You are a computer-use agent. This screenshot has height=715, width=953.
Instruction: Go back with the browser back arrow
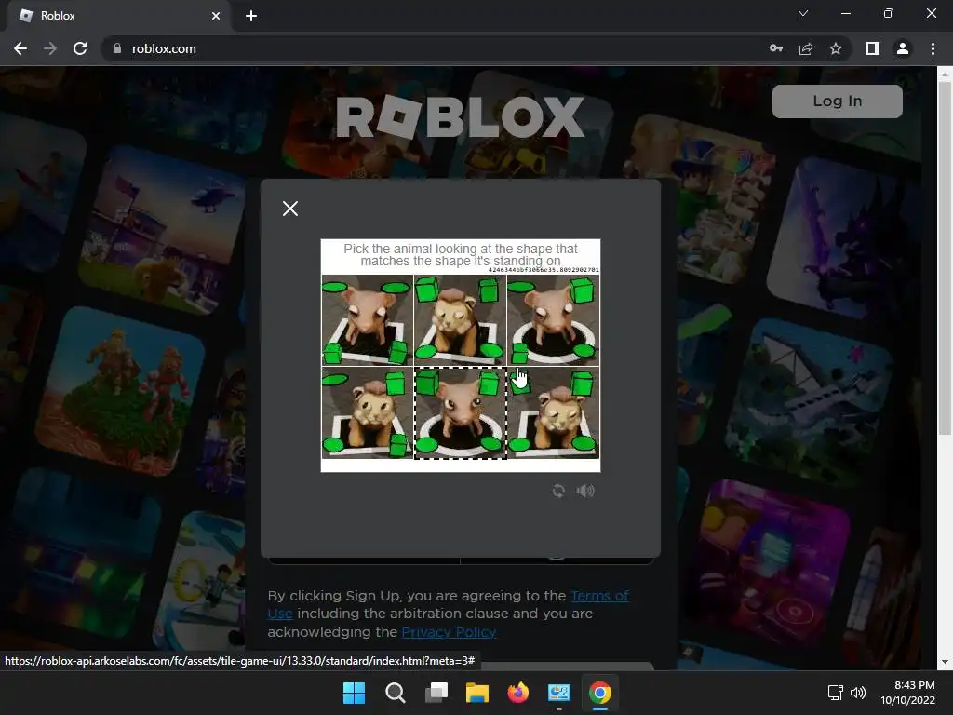coord(20,48)
